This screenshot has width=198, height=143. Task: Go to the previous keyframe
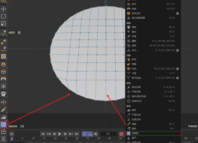coord(49,134)
